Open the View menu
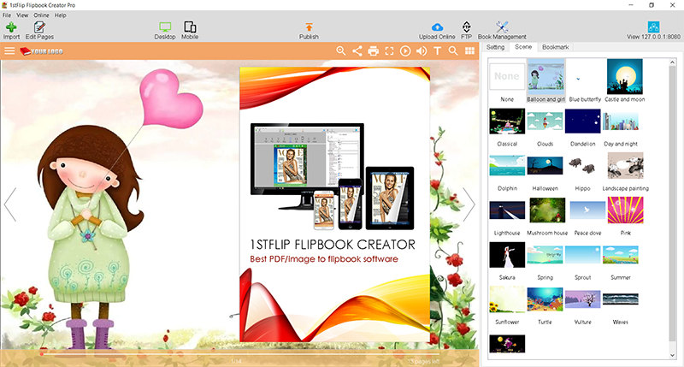 point(22,15)
